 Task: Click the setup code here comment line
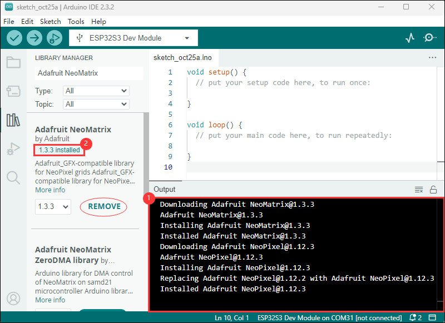283,82
